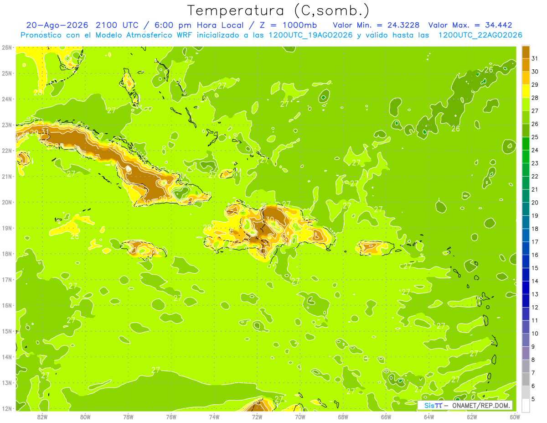Click the dark brown swatch above 31
Image resolution: width=547 pixels, height=423 pixels.
[526, 52]
